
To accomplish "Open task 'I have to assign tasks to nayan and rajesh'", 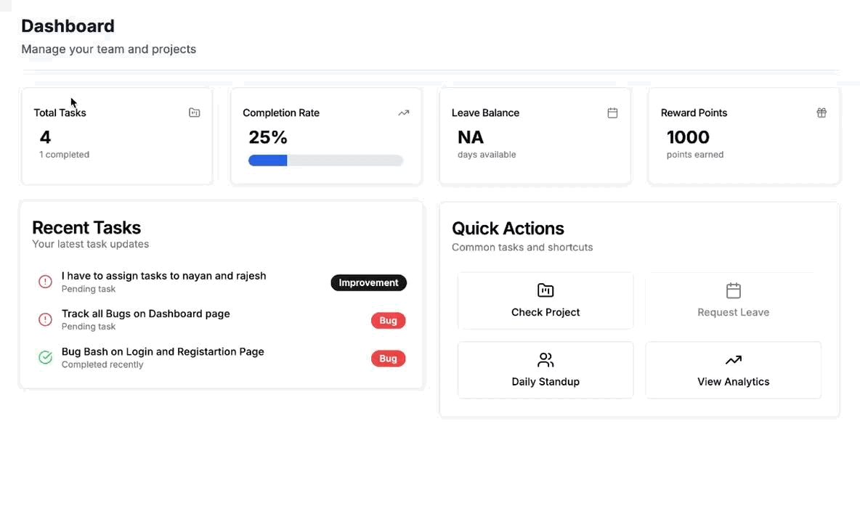I will [x=163, y=276].
